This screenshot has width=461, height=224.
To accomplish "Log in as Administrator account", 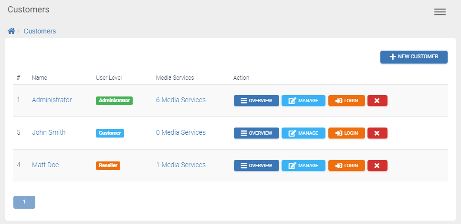I will coord(346,101).
